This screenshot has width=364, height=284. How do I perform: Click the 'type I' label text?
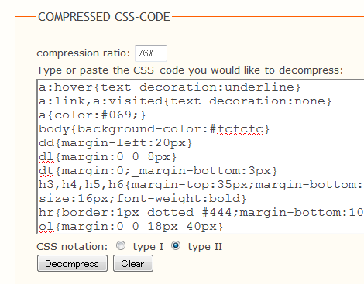[x=148, y=247]
